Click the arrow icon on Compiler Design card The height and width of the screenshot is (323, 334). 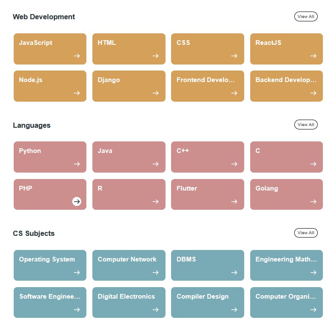point(234,310)
